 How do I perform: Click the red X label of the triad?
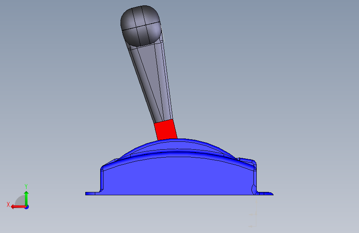8,204
